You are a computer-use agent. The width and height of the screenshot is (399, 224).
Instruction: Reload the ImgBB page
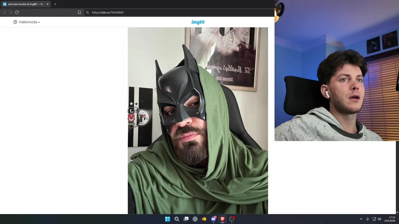click(17, 12)
